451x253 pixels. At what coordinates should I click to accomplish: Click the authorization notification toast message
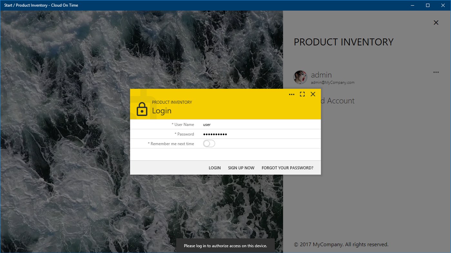click(225, 245)
